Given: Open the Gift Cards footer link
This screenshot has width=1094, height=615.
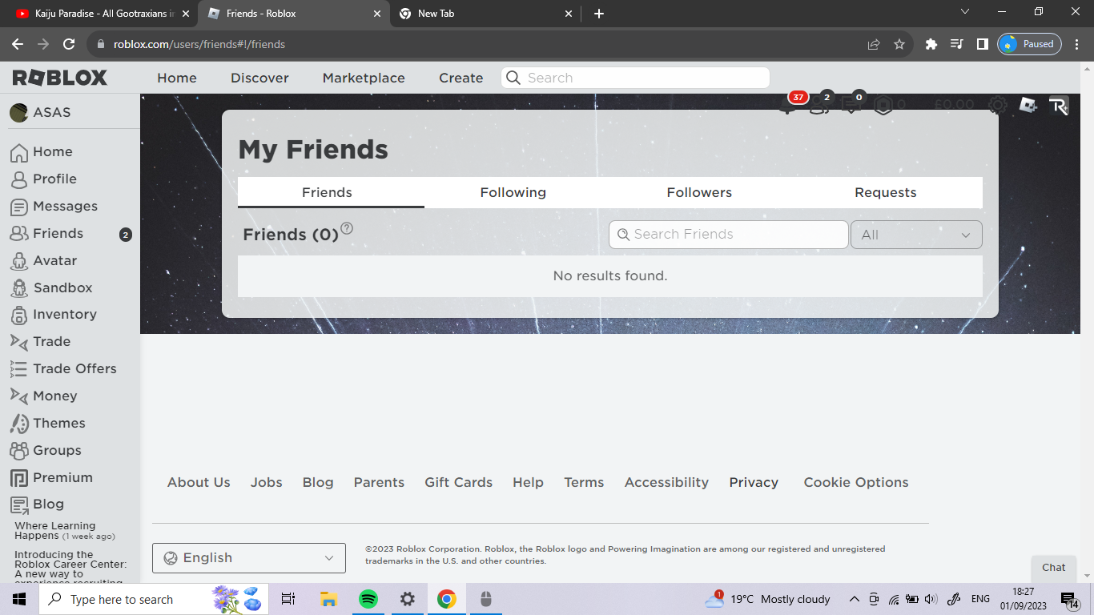Looking at the screenshot, I should [x=459, y=482].
